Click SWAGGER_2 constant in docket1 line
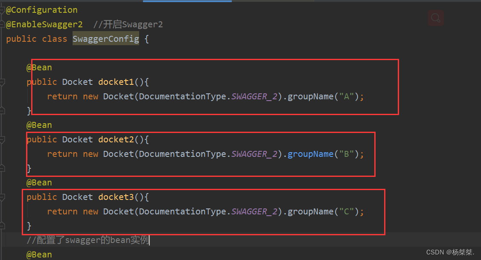This screenshot has height=260, width=481. [254, 96]
